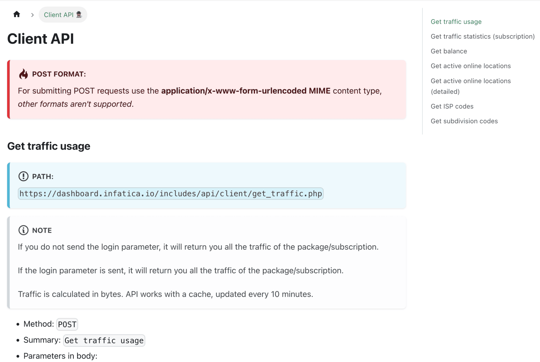
Task: Open Get active online locations section
Action: pos(470,66)
